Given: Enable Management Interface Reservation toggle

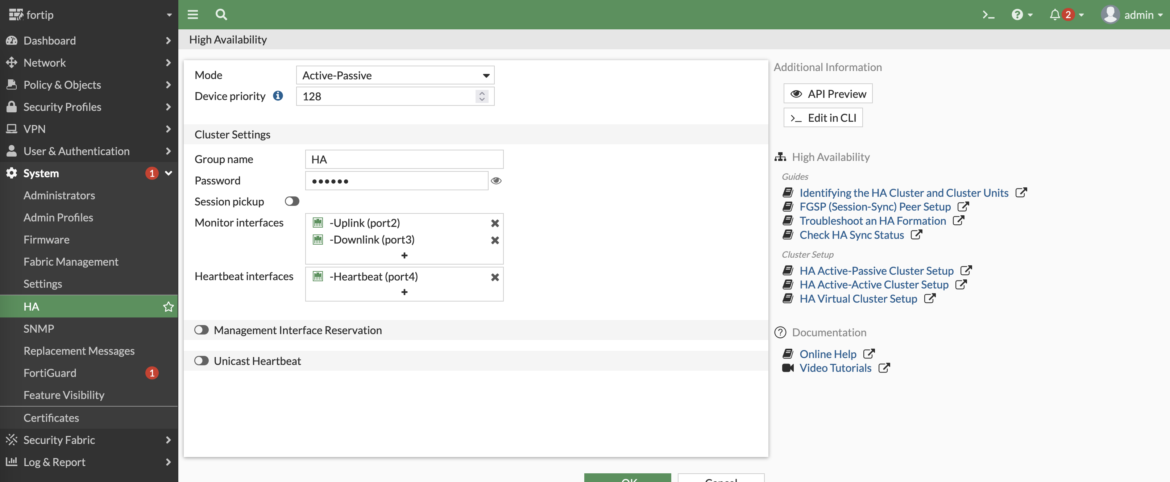Looking at the screenshot, I should [x=201, y=330].
